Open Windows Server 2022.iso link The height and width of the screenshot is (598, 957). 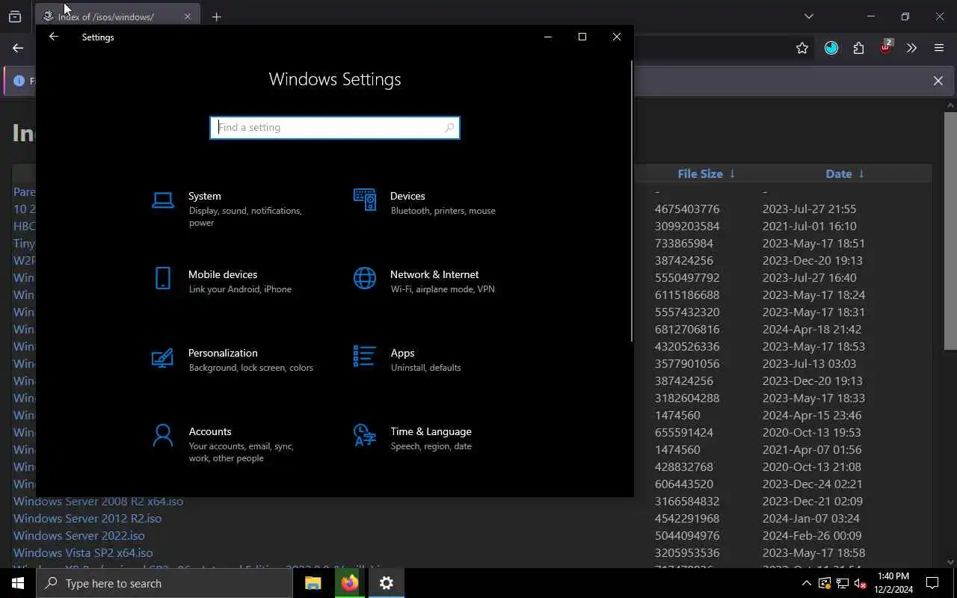(79, 535)
